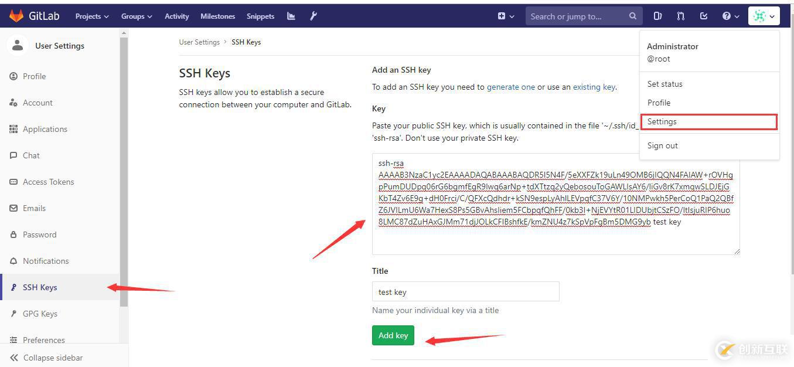This screenshot has height=367, width=794.
Task: Open Activity in the top navbar
Action: coord(177,16)
